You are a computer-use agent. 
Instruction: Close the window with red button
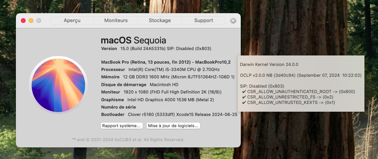(x=23, y=21)
